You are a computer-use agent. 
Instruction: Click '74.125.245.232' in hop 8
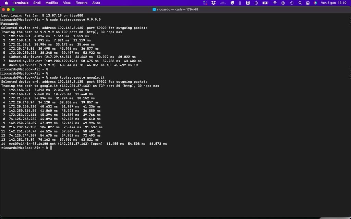click(23, 119)
